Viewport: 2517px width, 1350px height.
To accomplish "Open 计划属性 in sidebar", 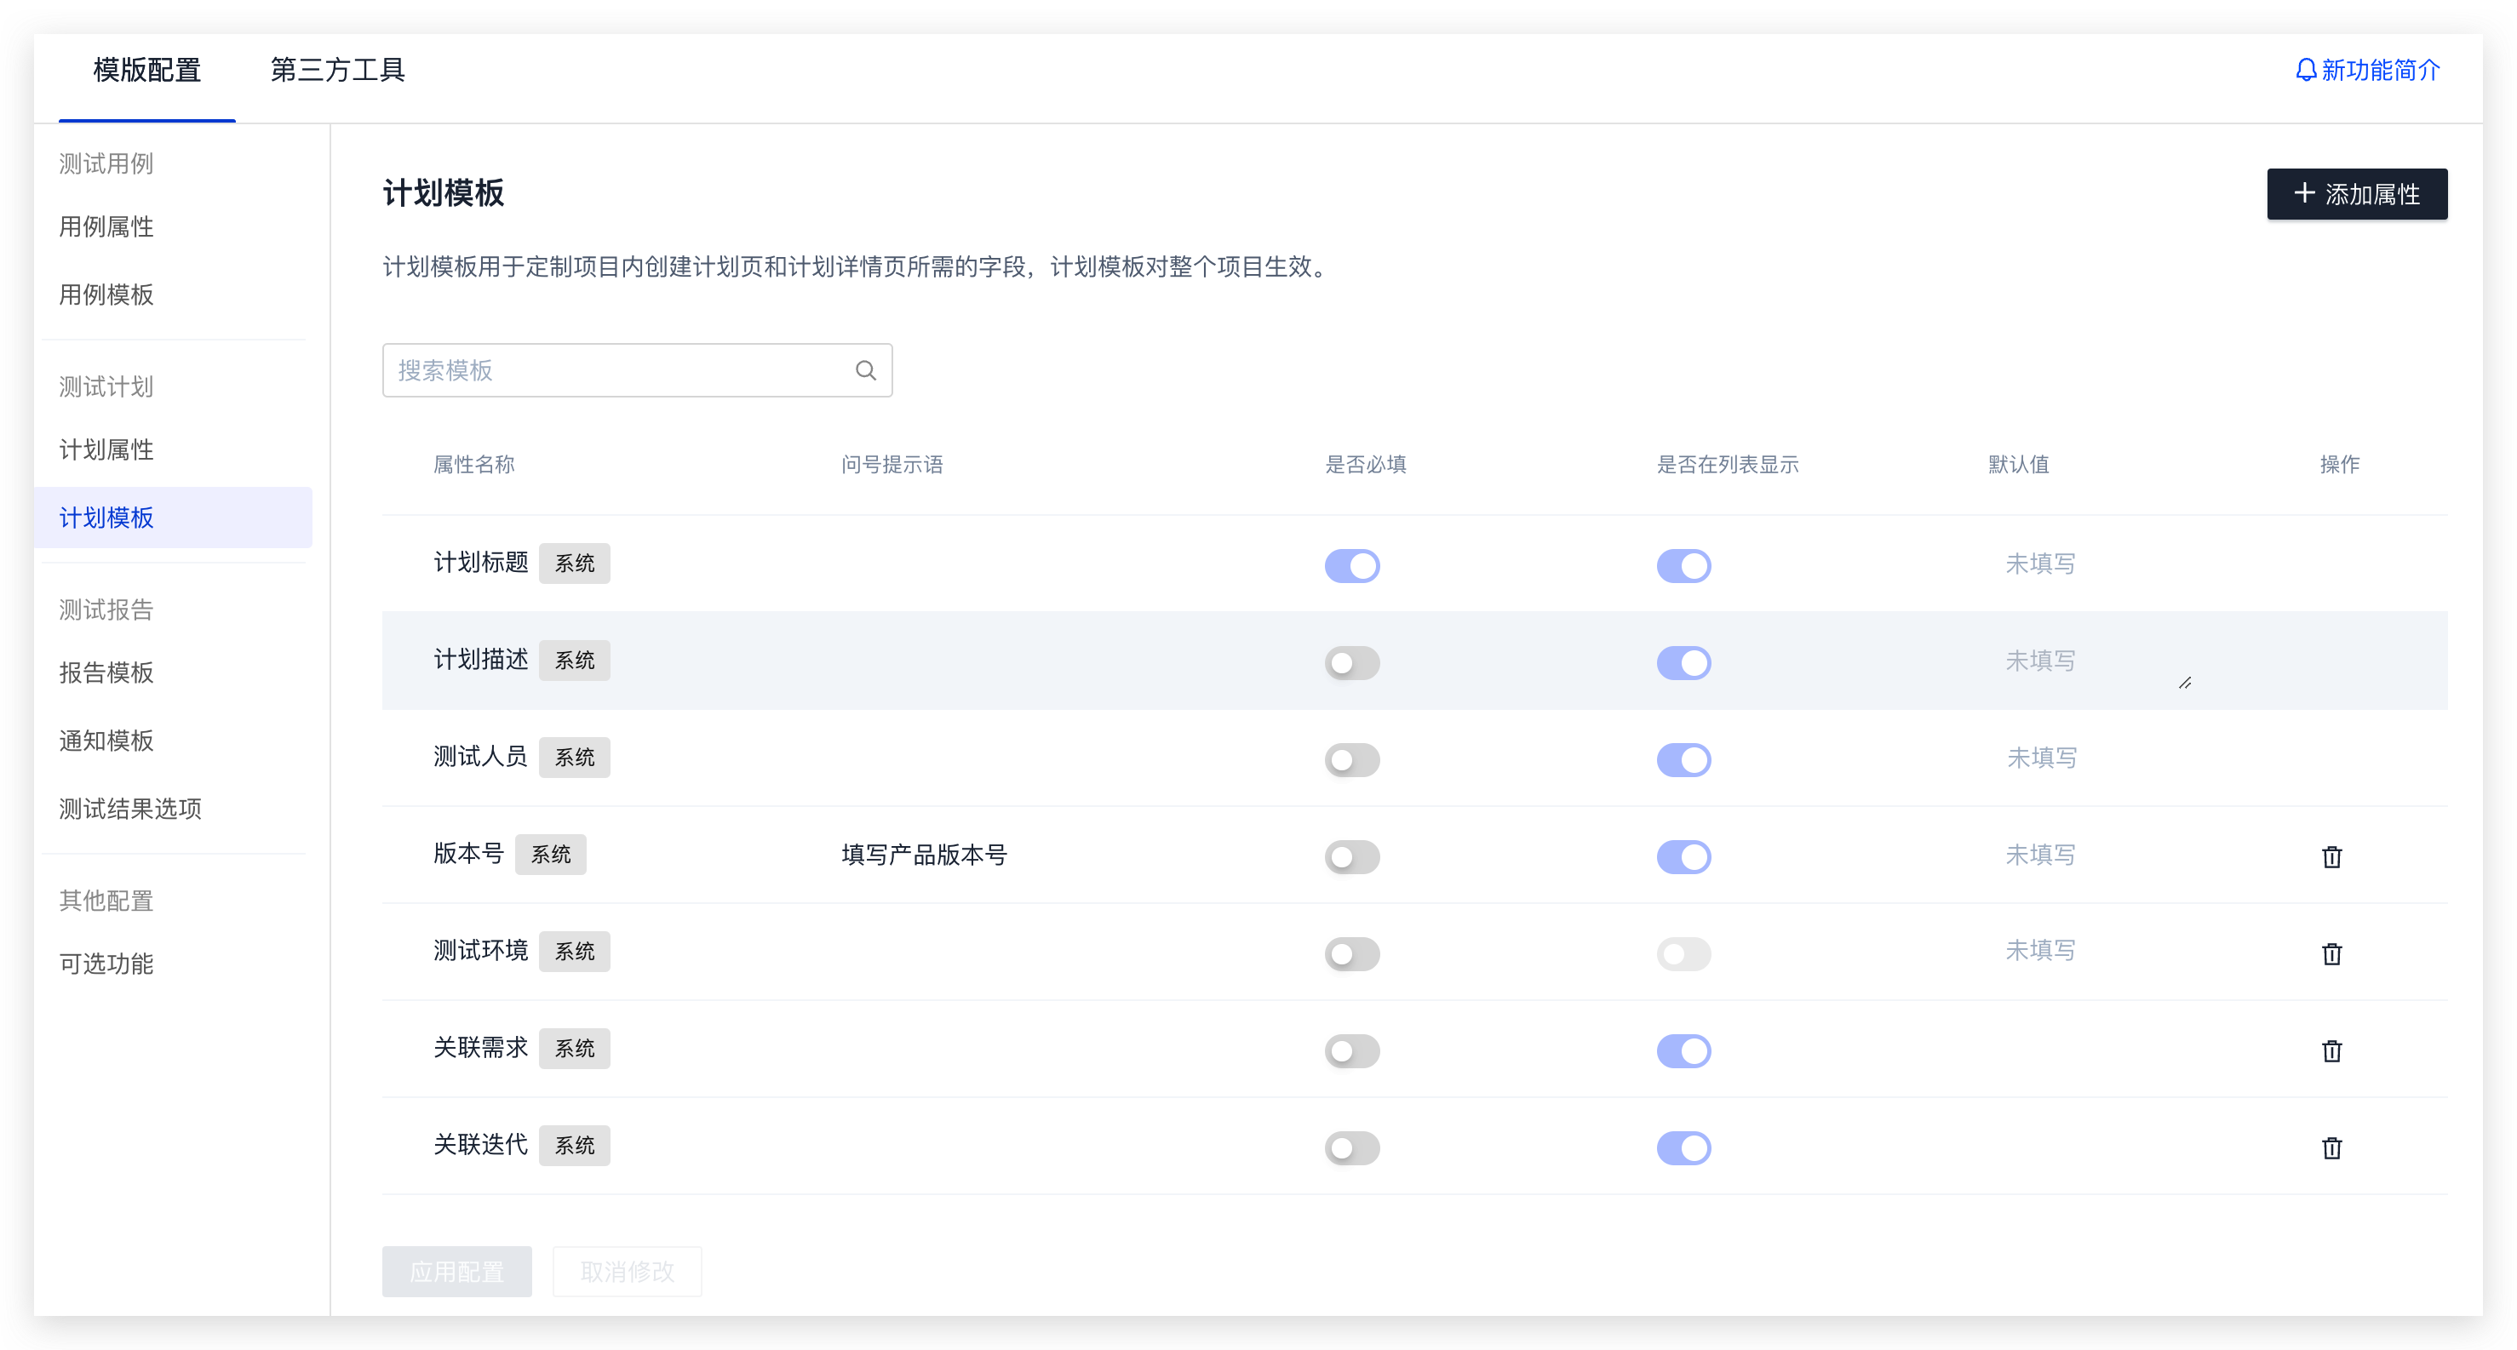I will (x=106, y=449).
